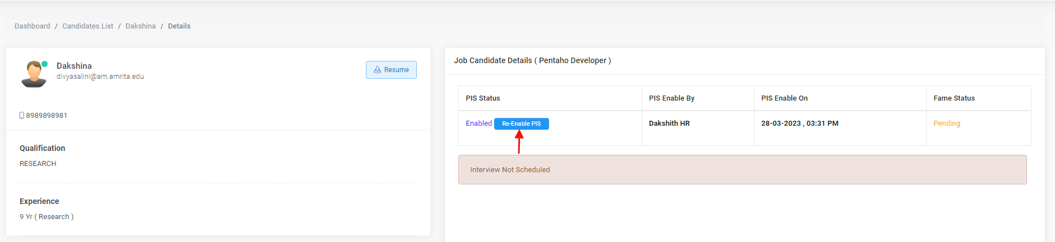Click the green online status dot
The image size is (1055, 242).
tap(45, 64)
